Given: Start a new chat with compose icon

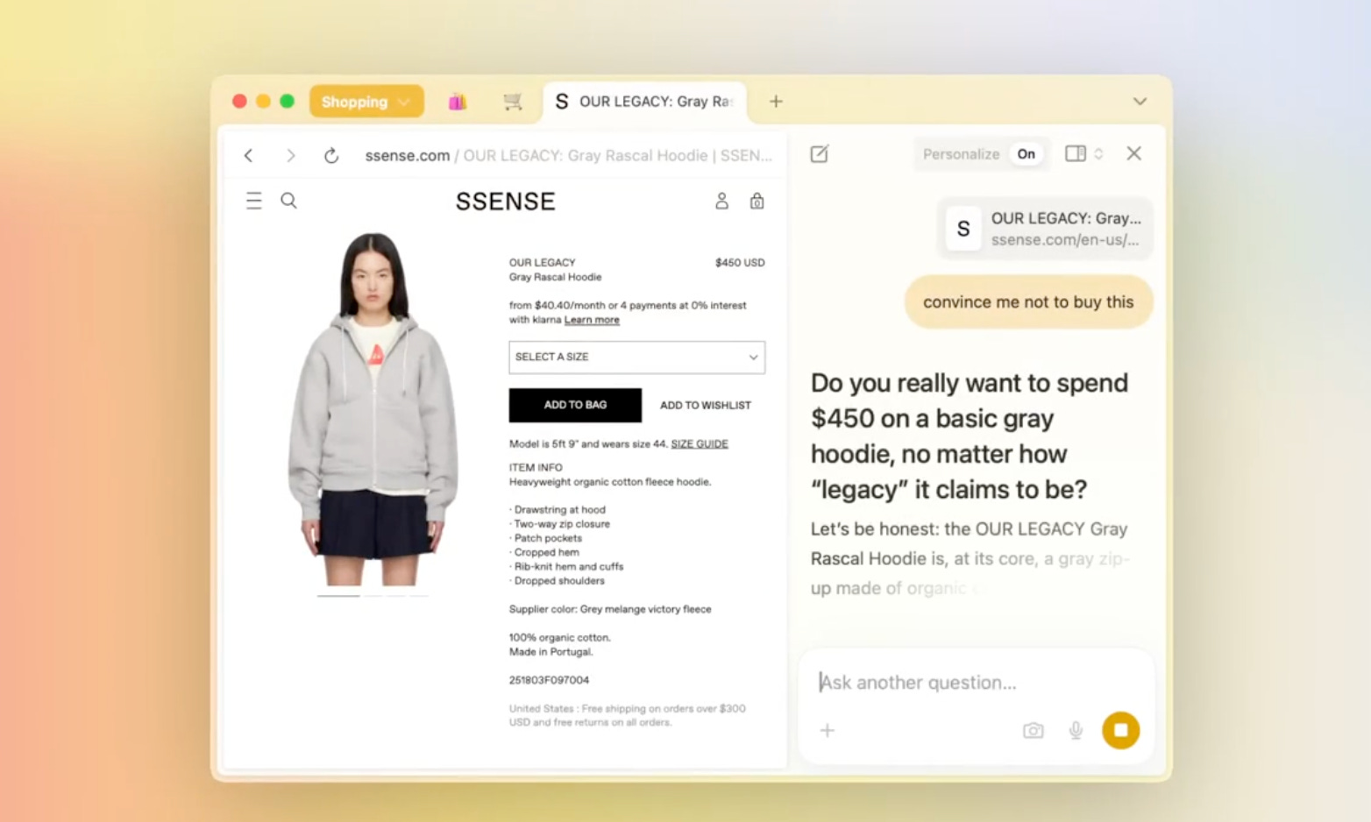Looking at the screenshot, I should click(x=819, y=154).
